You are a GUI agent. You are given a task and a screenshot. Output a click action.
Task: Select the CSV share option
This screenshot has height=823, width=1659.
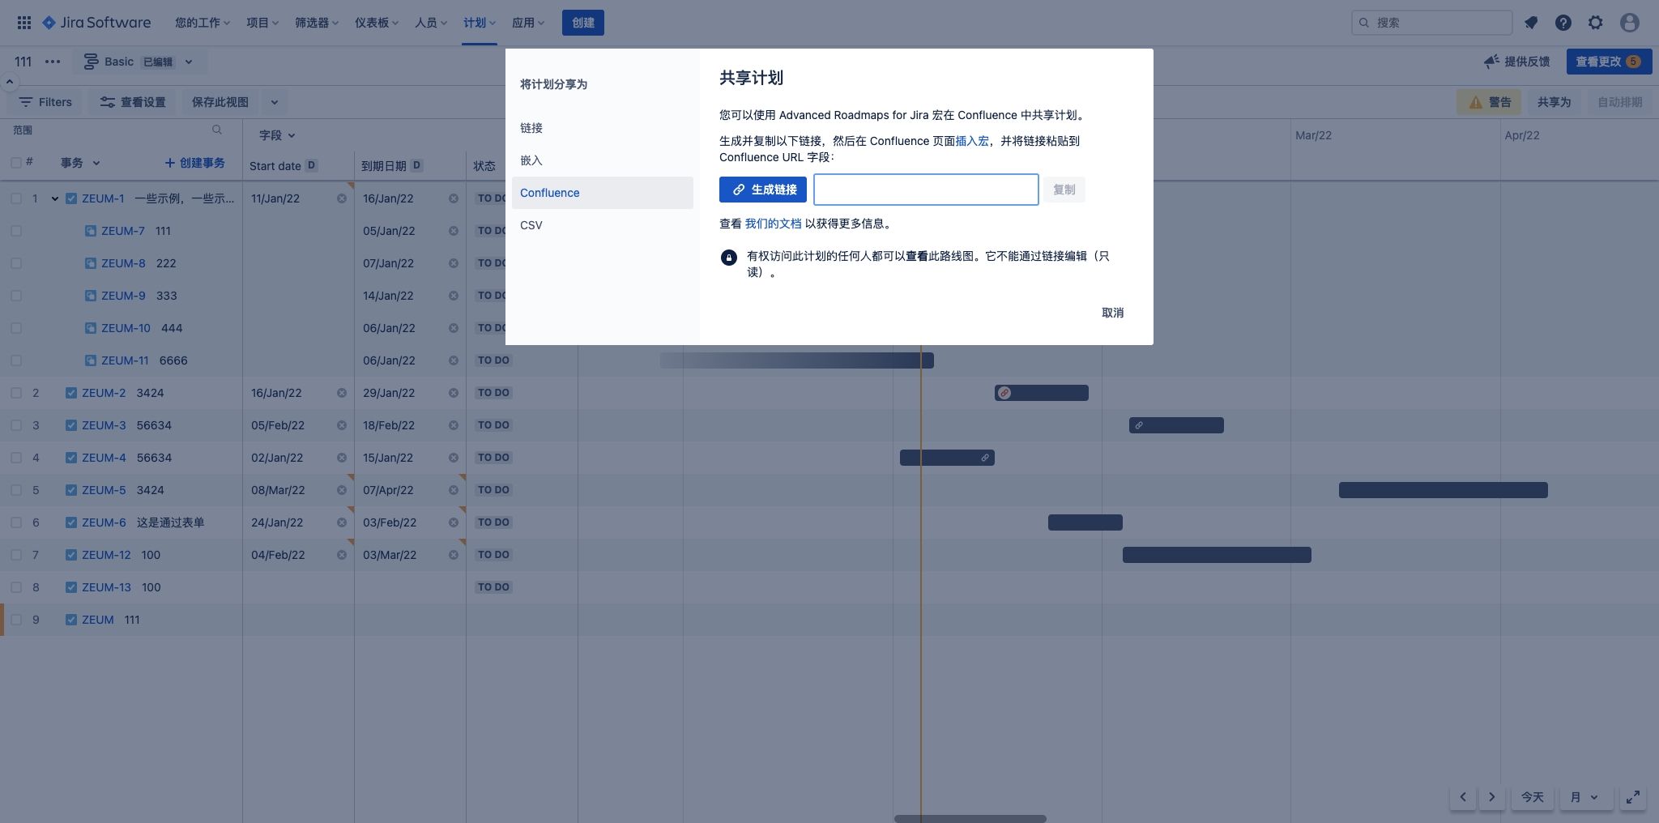[x=602, y=225]
